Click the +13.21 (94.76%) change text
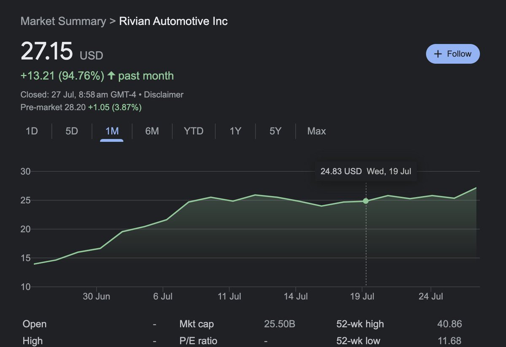This screenshot has height=347, width=506. (62, 76)
